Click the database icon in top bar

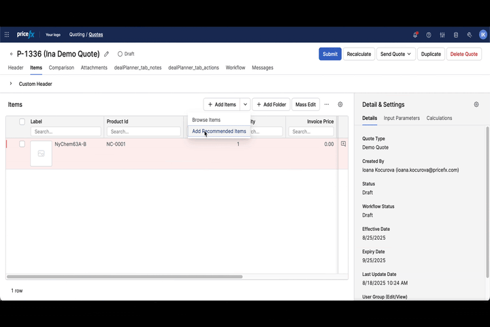tap(456, 35)
